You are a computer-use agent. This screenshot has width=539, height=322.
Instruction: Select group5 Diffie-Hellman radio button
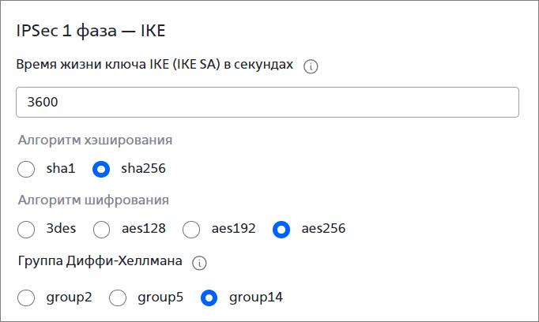(118, 298)
